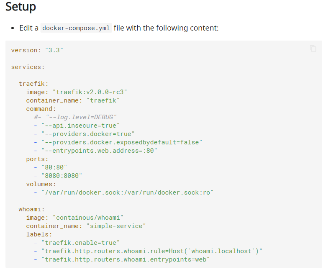Click the traefik: service key
This screenshot has height=272, width=326.
pos(33,84)
